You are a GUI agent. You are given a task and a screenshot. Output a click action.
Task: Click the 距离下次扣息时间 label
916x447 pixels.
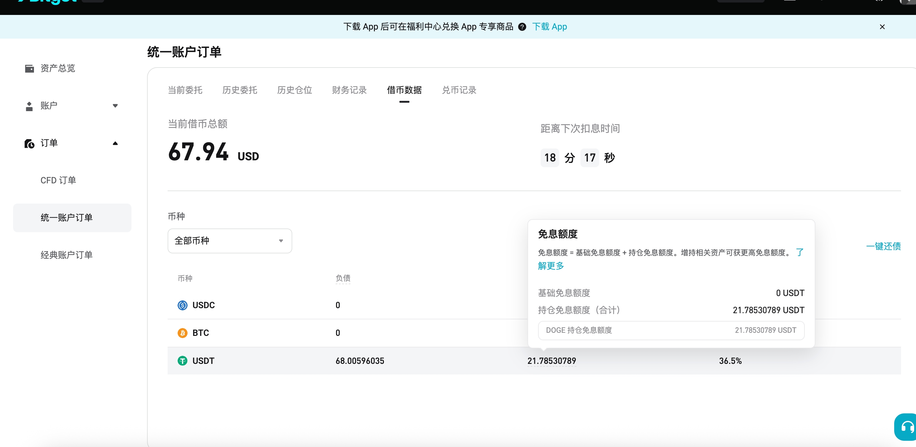(x=580, y=128)
